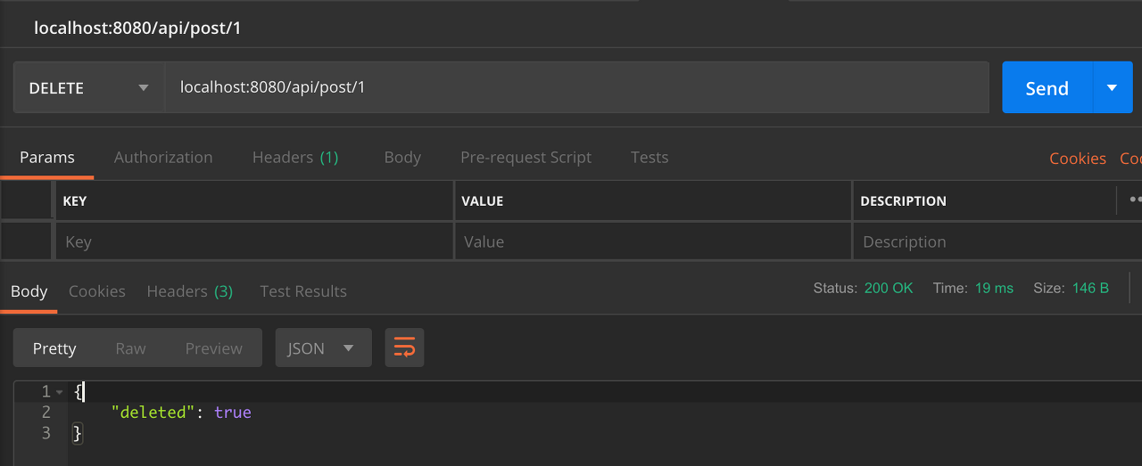The image size is (1142, 466).
Task: Click the VALUE column header
Action: coord(483,201)
